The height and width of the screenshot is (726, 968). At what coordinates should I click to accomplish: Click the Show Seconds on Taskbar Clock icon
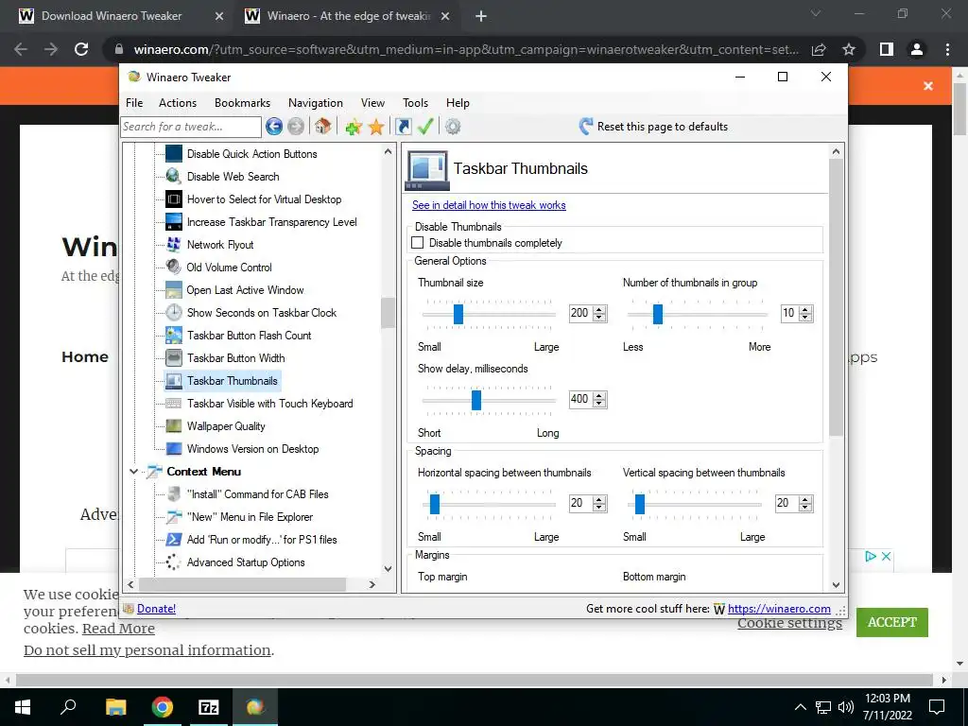[x=174, y=312]
